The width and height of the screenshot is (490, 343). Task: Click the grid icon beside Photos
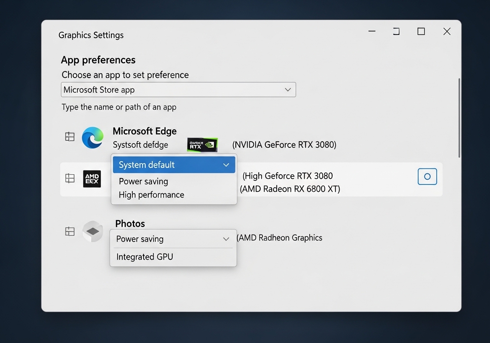[70, 231]
